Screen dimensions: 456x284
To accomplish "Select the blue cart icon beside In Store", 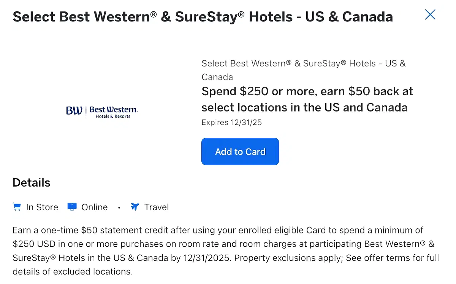I will click(17, 207).
